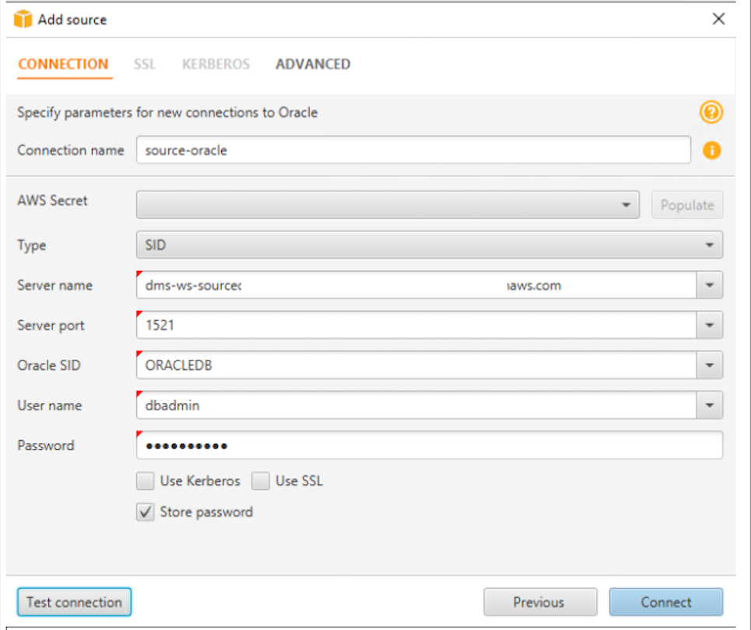The height and width of the screenshot is (630, 751).
Task: Expand the Oracle SID dropdown arrow
Action: pos(709,365)
